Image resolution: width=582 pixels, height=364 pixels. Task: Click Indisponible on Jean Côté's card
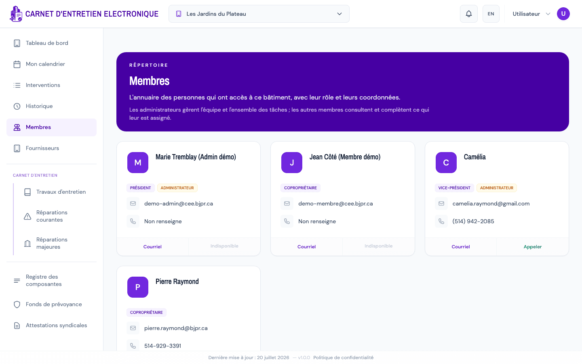(x=378, y=246)
